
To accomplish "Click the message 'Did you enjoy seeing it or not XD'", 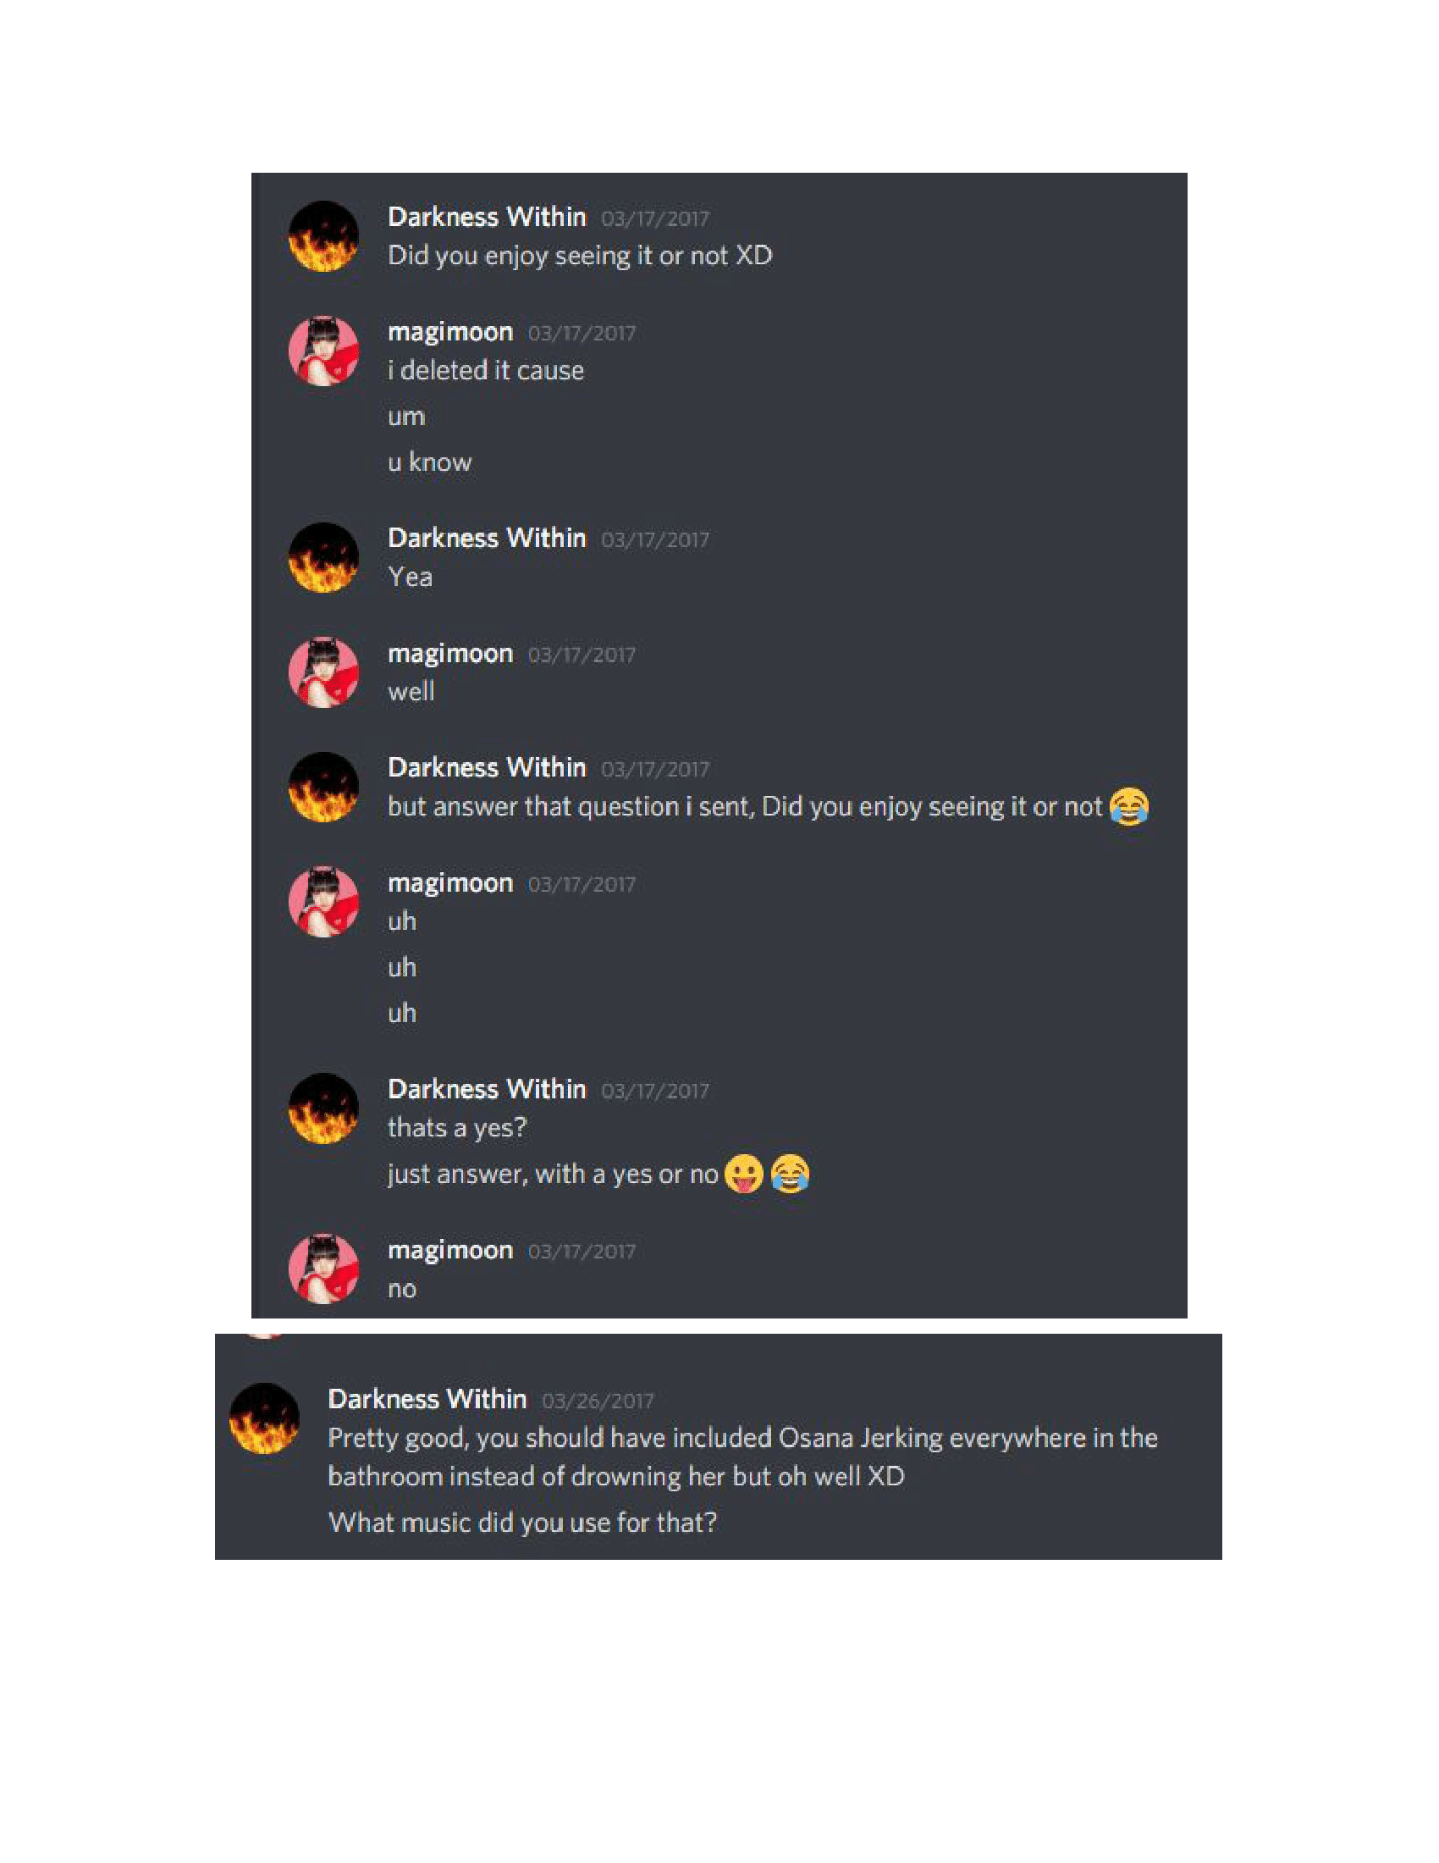I will tap(580, 255).
